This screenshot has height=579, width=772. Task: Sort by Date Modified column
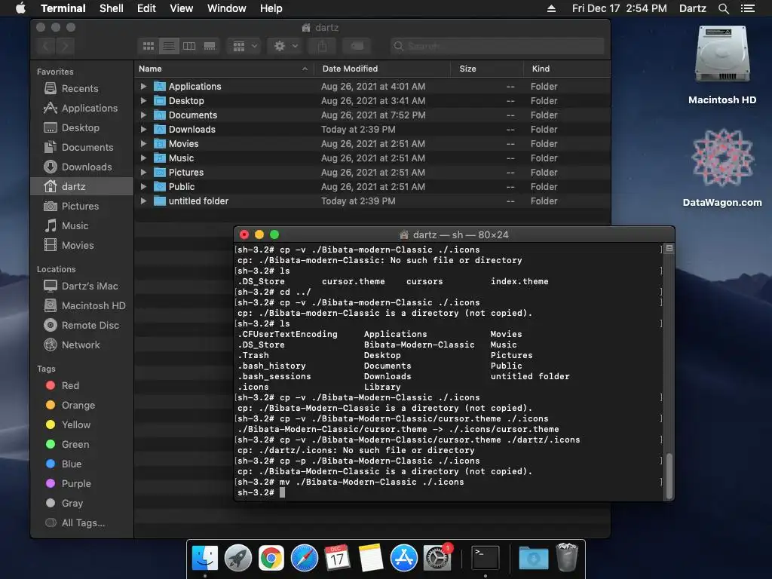(383, 69)
